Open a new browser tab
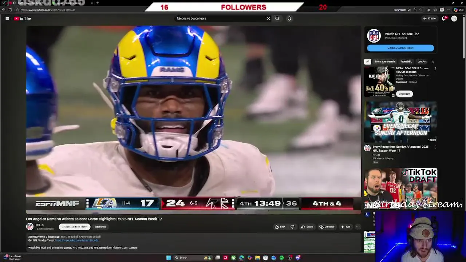The height and width of the screenshot is (262, 466). (98, 3)
